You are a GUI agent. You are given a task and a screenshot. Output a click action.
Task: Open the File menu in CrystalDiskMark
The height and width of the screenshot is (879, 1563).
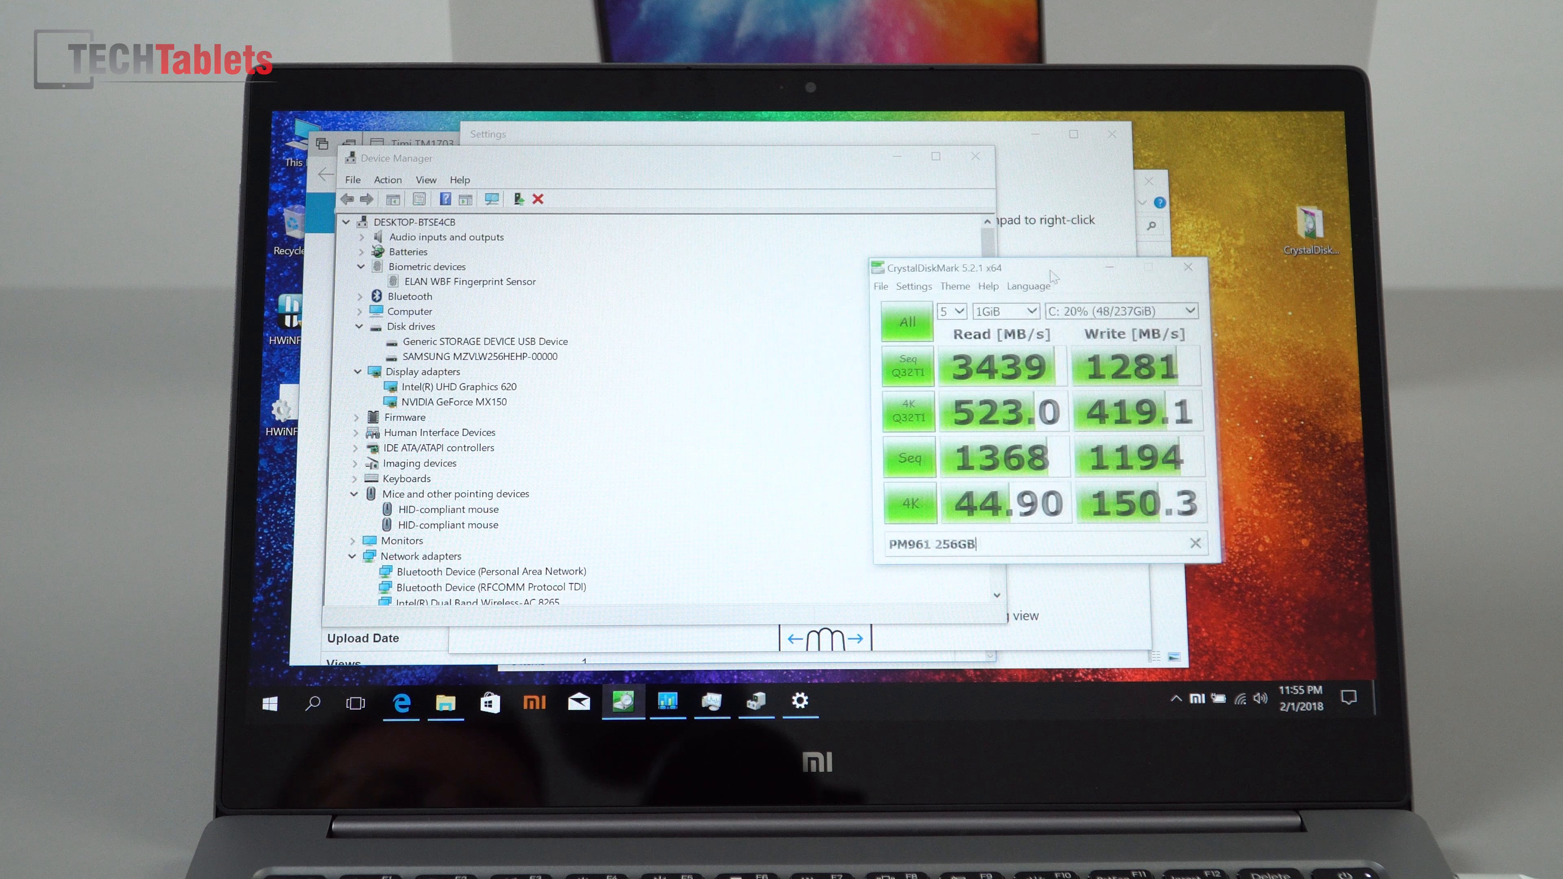(x=881, y=286)
